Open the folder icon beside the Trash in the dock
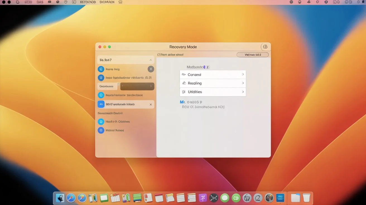Viewport: 366px width, 205px height. coord(295,198)
